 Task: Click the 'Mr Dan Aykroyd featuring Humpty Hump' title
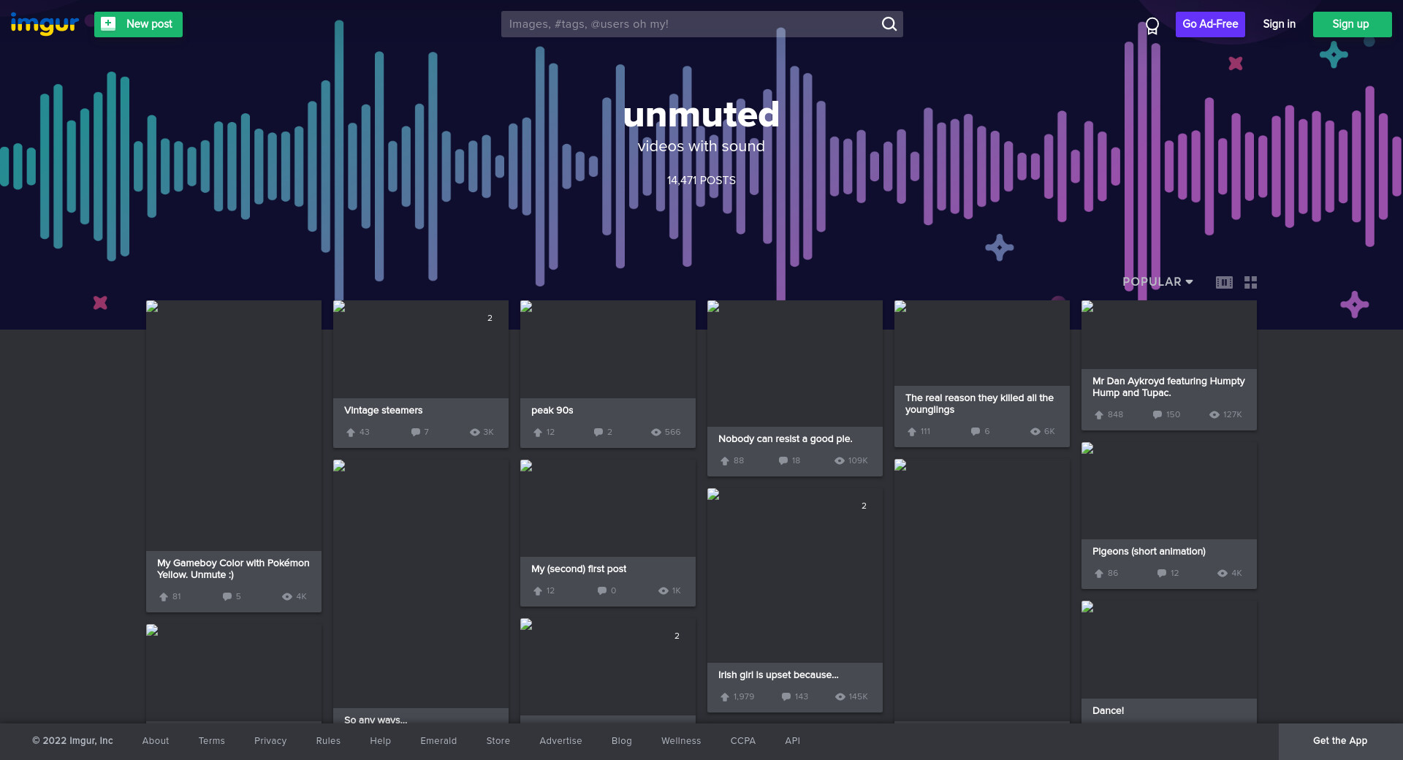click(x=1168, y=387)
